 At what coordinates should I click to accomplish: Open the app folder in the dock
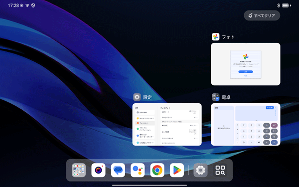(x=79, y=170)
